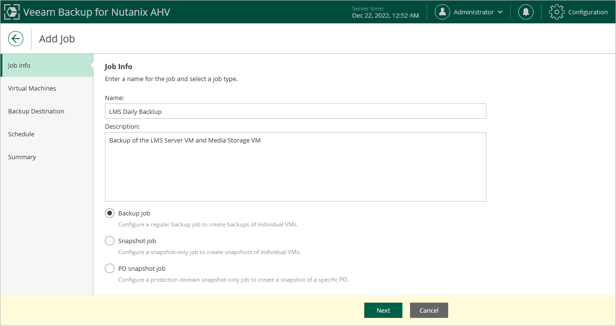Click the Job Info section heading
The width and height of the screenshot is (616, 326).
click(119, 66)
